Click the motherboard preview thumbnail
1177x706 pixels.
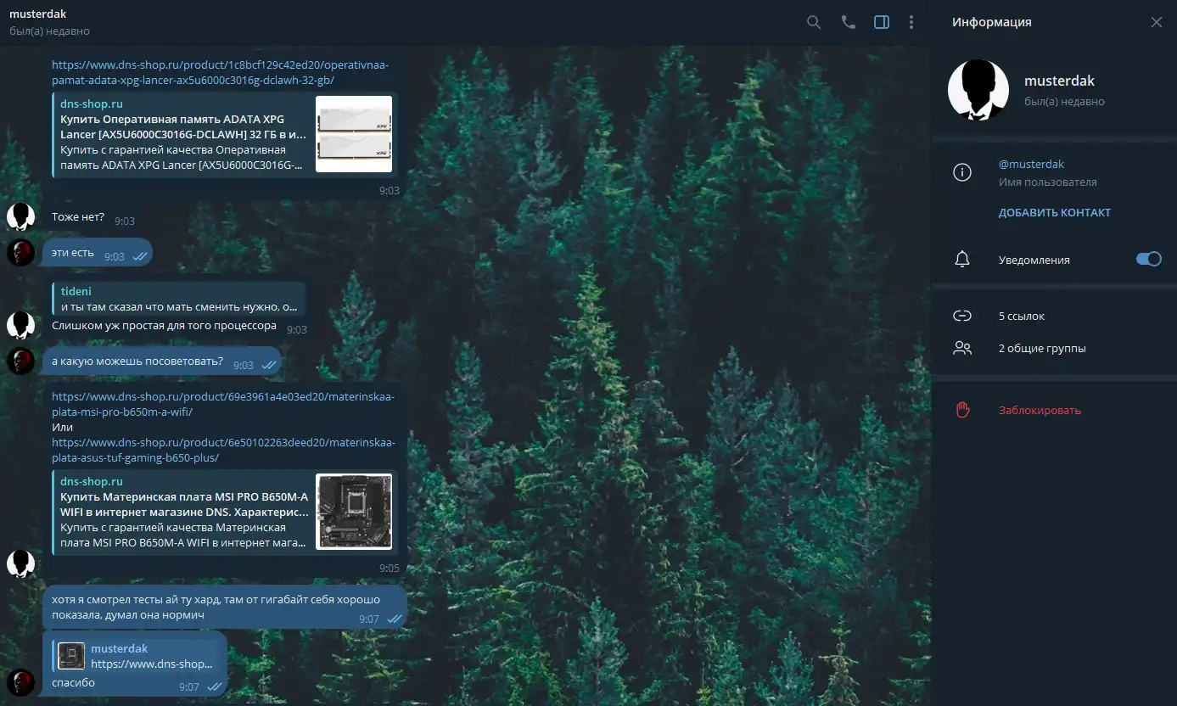point(354,512)
